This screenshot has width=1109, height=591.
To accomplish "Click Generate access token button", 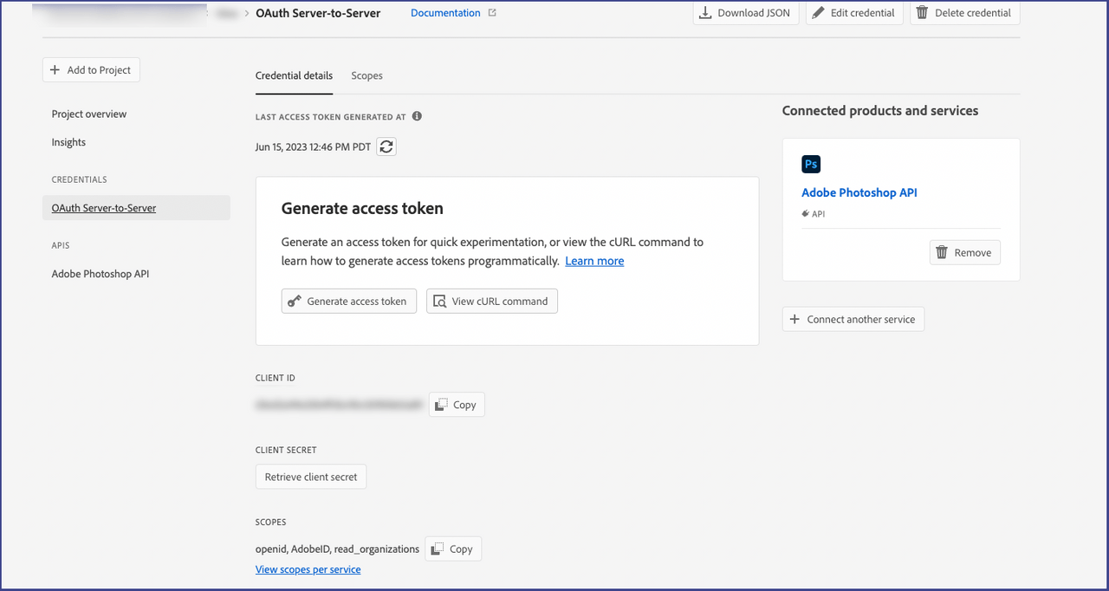I will [x=349, y=301].
